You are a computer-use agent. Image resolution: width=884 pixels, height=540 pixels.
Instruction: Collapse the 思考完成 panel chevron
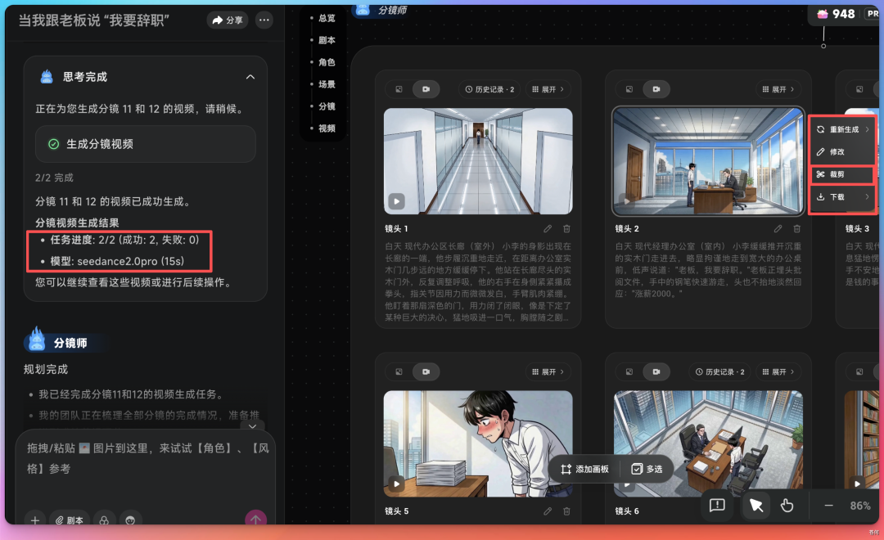[250, 76]
